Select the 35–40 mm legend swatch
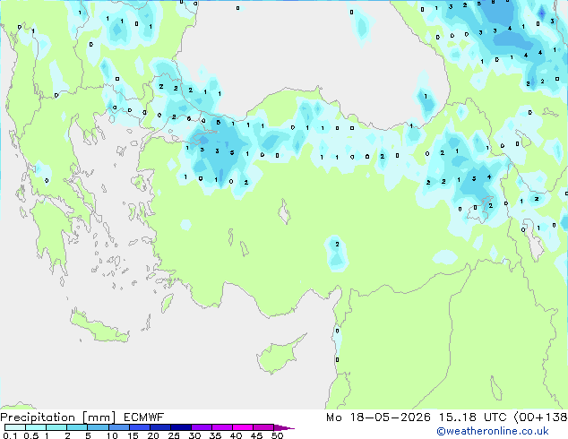Screen dimensions: 568x439 pos(221,427)
